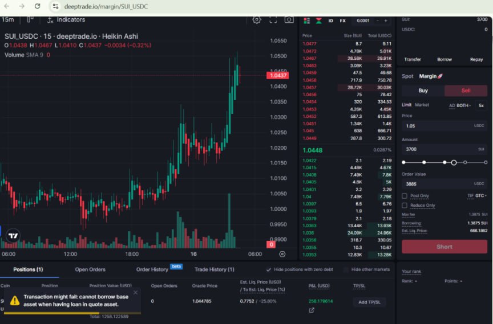This screenshot has width=493, height=324.
Task: Toggle the FX orderbook option
Action: pos(343,20)
